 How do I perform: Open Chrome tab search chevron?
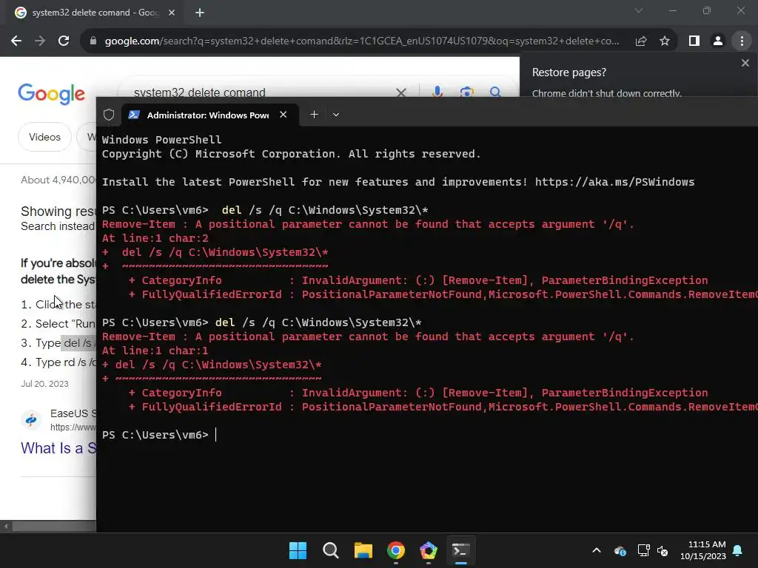click(639, 10)
